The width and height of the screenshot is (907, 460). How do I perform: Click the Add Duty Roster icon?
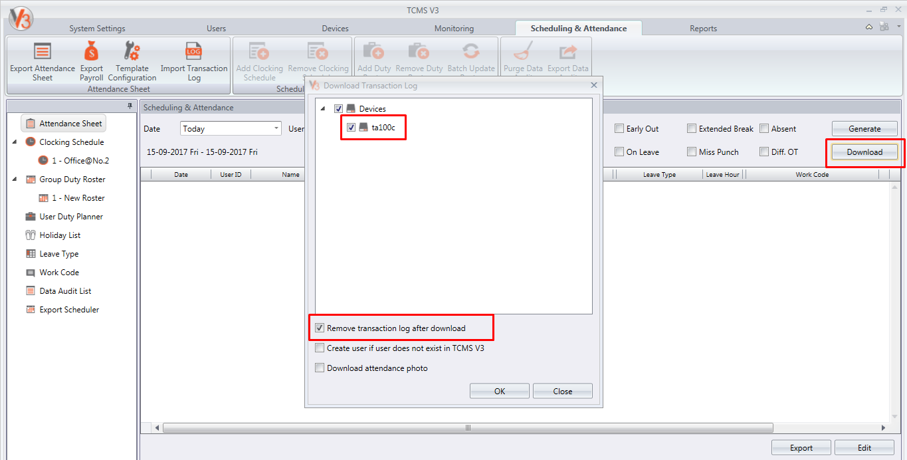(374, 51)
